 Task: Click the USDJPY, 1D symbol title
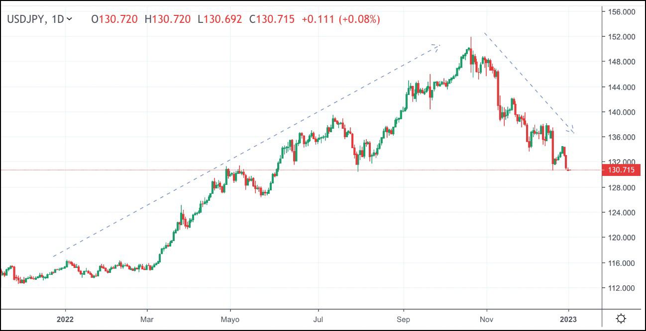click(35, 19)
